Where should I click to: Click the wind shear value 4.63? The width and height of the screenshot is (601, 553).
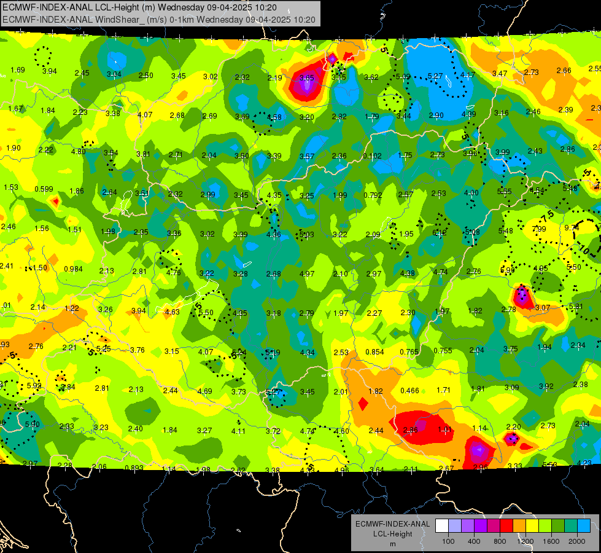(172, 312)
